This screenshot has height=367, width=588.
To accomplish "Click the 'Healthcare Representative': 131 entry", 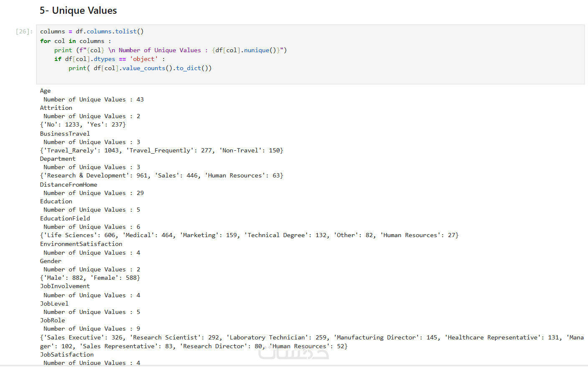I will 502,337.
